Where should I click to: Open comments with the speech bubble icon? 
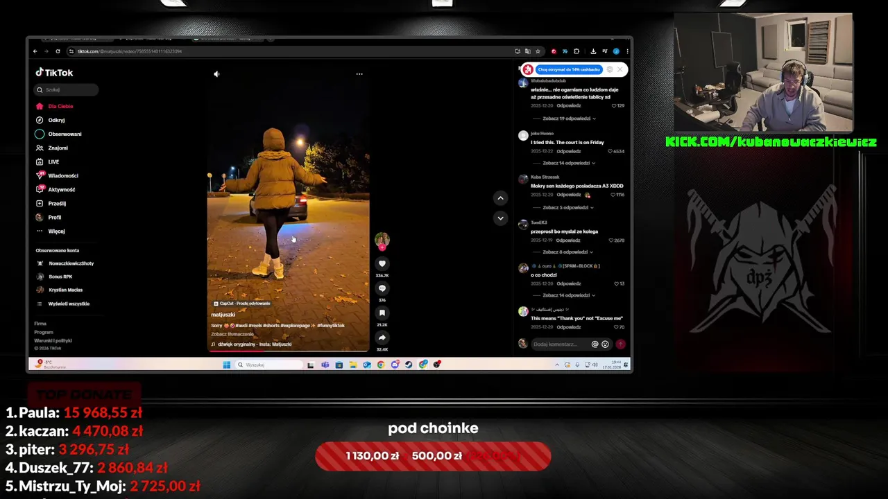382,288
